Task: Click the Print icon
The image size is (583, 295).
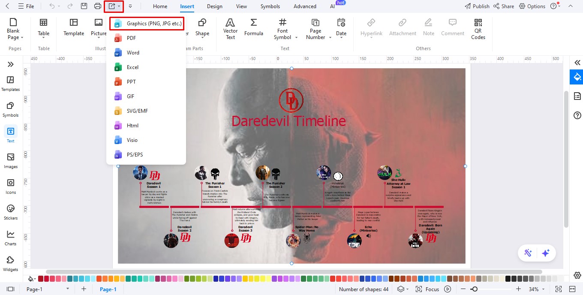Action: tap(98, 6)
